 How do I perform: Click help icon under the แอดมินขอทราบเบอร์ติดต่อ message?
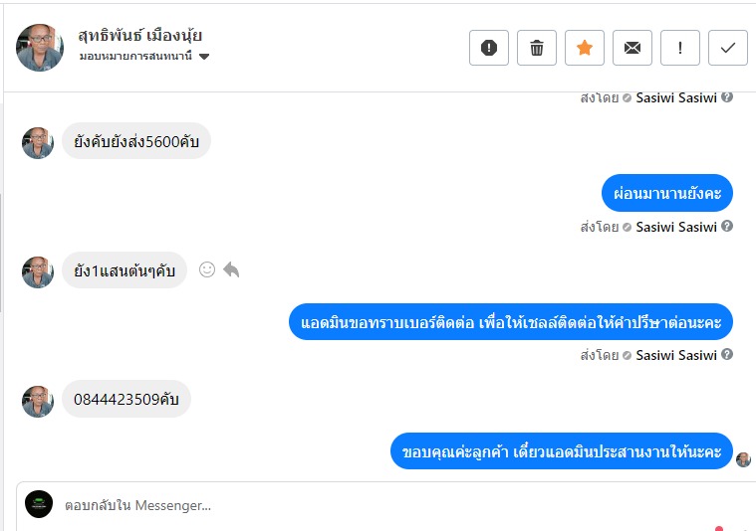[727, 355]
